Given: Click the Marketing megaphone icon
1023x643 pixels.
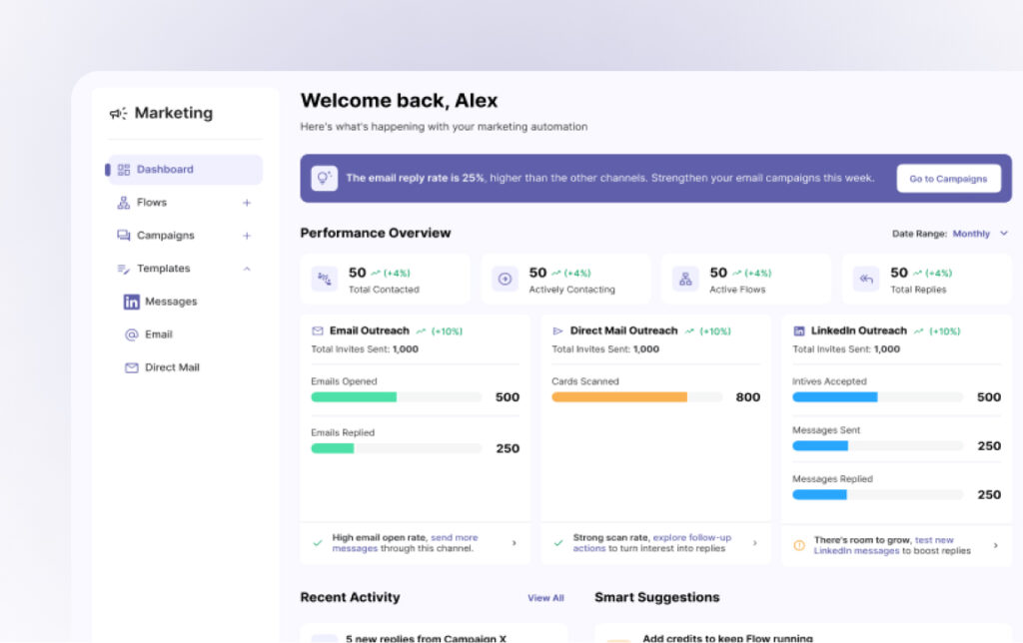Looking at the screenshot, I should (x=119, y=114).
